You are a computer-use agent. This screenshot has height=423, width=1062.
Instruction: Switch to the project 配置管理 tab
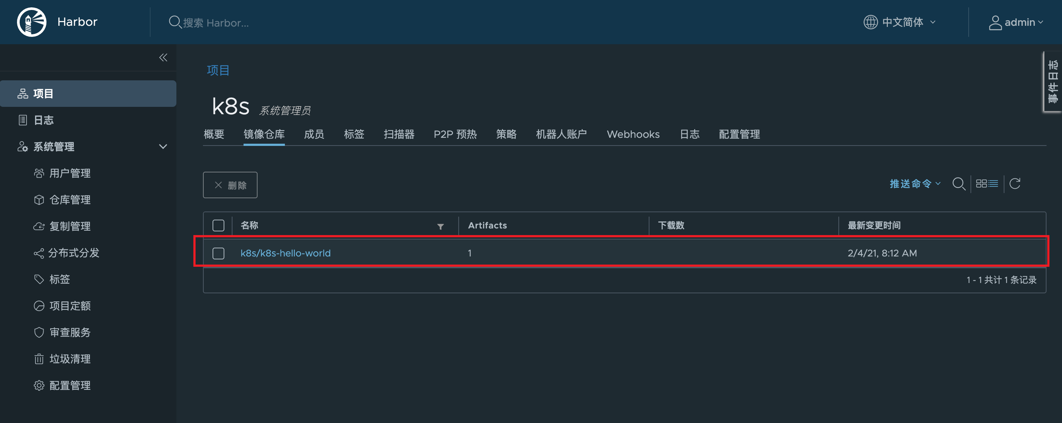tap(739, 134)
